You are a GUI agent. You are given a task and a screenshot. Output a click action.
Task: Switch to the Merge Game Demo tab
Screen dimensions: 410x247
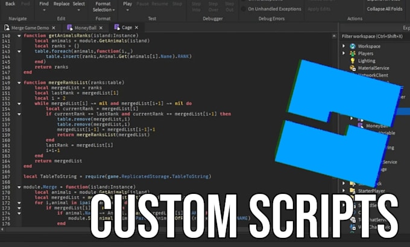[30, 28]
